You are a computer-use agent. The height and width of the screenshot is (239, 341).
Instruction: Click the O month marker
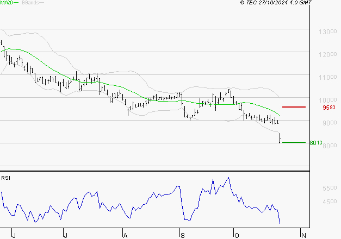coord(237,235)
